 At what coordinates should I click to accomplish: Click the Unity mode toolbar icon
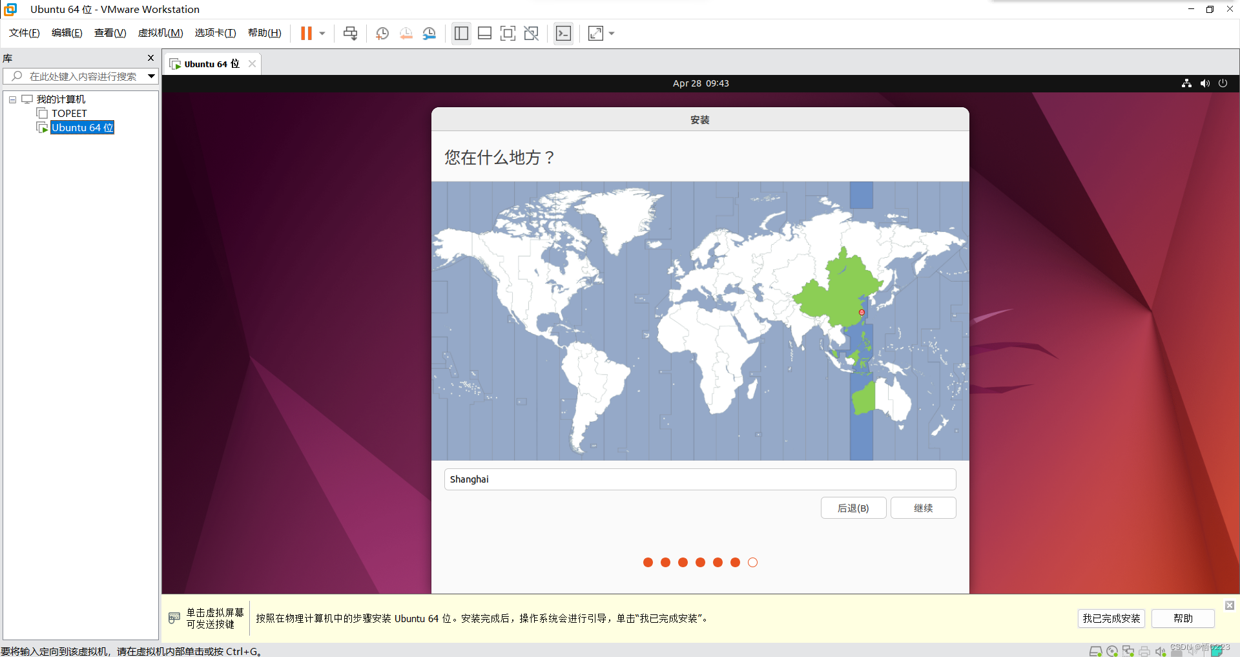point(532,34)
